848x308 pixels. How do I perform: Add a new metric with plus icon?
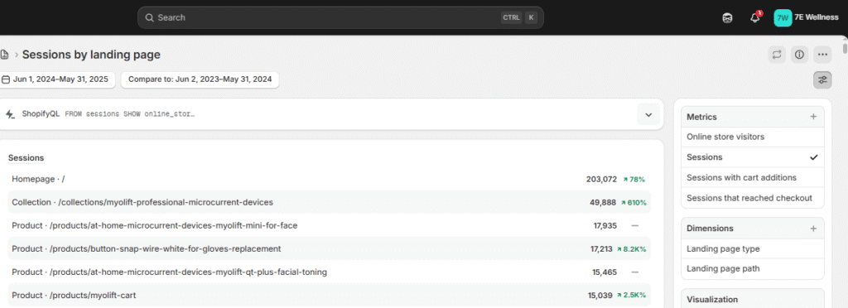pyautogui.click(x=813, y=117)
